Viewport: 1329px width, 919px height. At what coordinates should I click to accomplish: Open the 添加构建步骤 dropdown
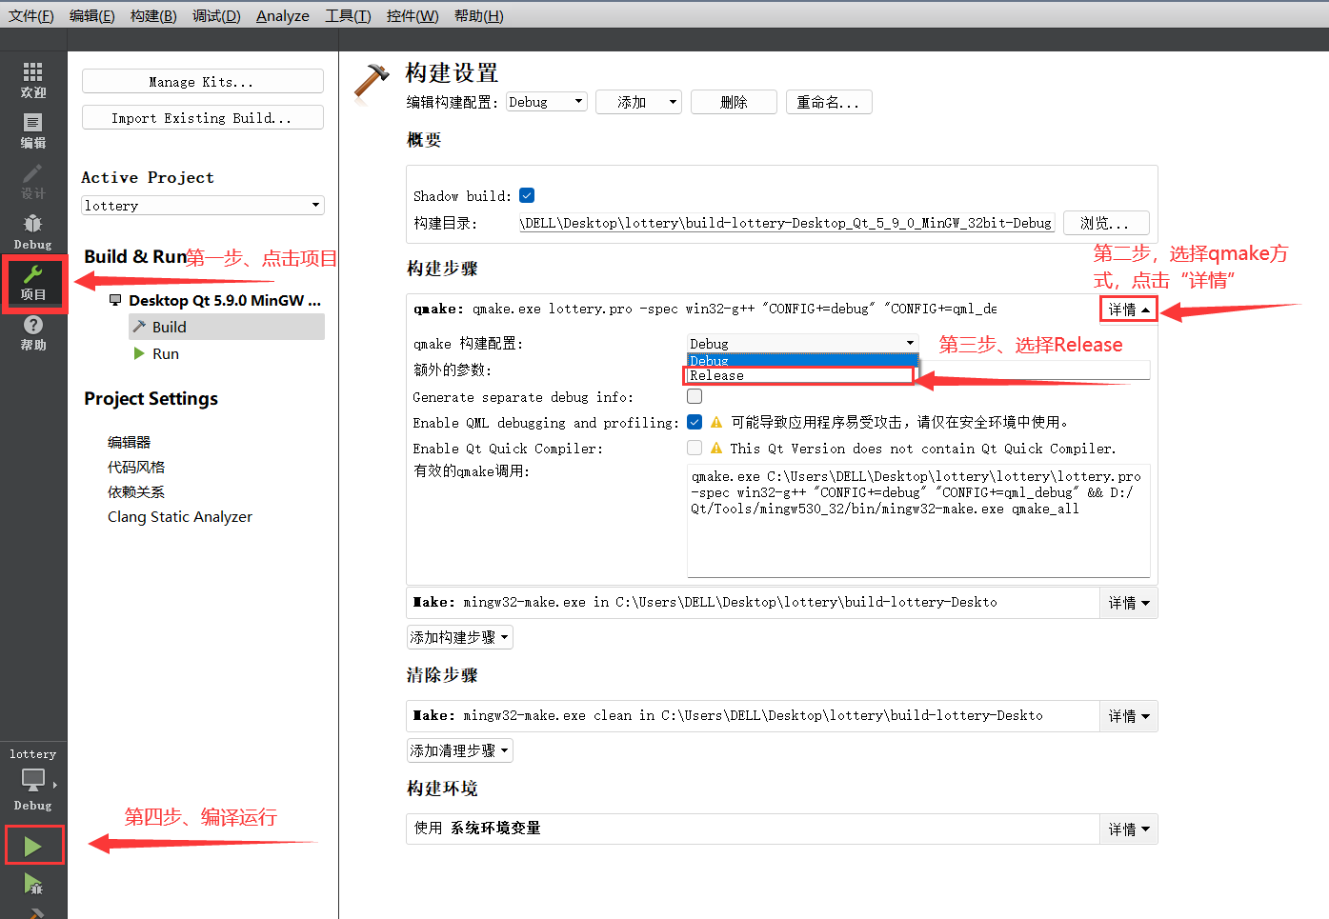tap(460, 637)
